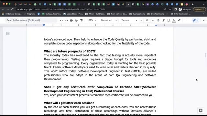Activate the Paint format roller tool
This screenshot has width=207, height=116.
click(82, 20)
